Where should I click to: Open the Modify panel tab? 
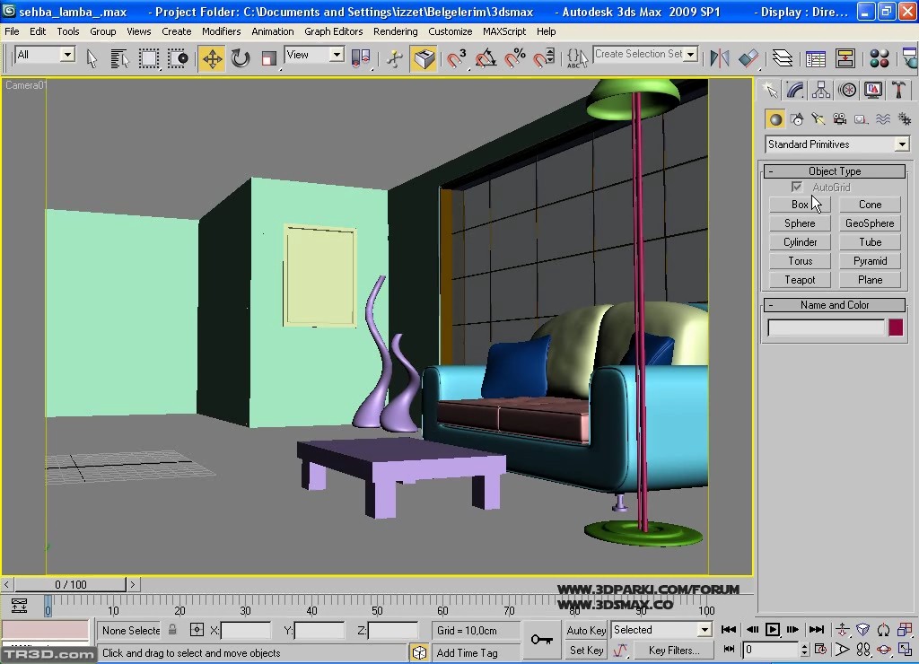795,90
